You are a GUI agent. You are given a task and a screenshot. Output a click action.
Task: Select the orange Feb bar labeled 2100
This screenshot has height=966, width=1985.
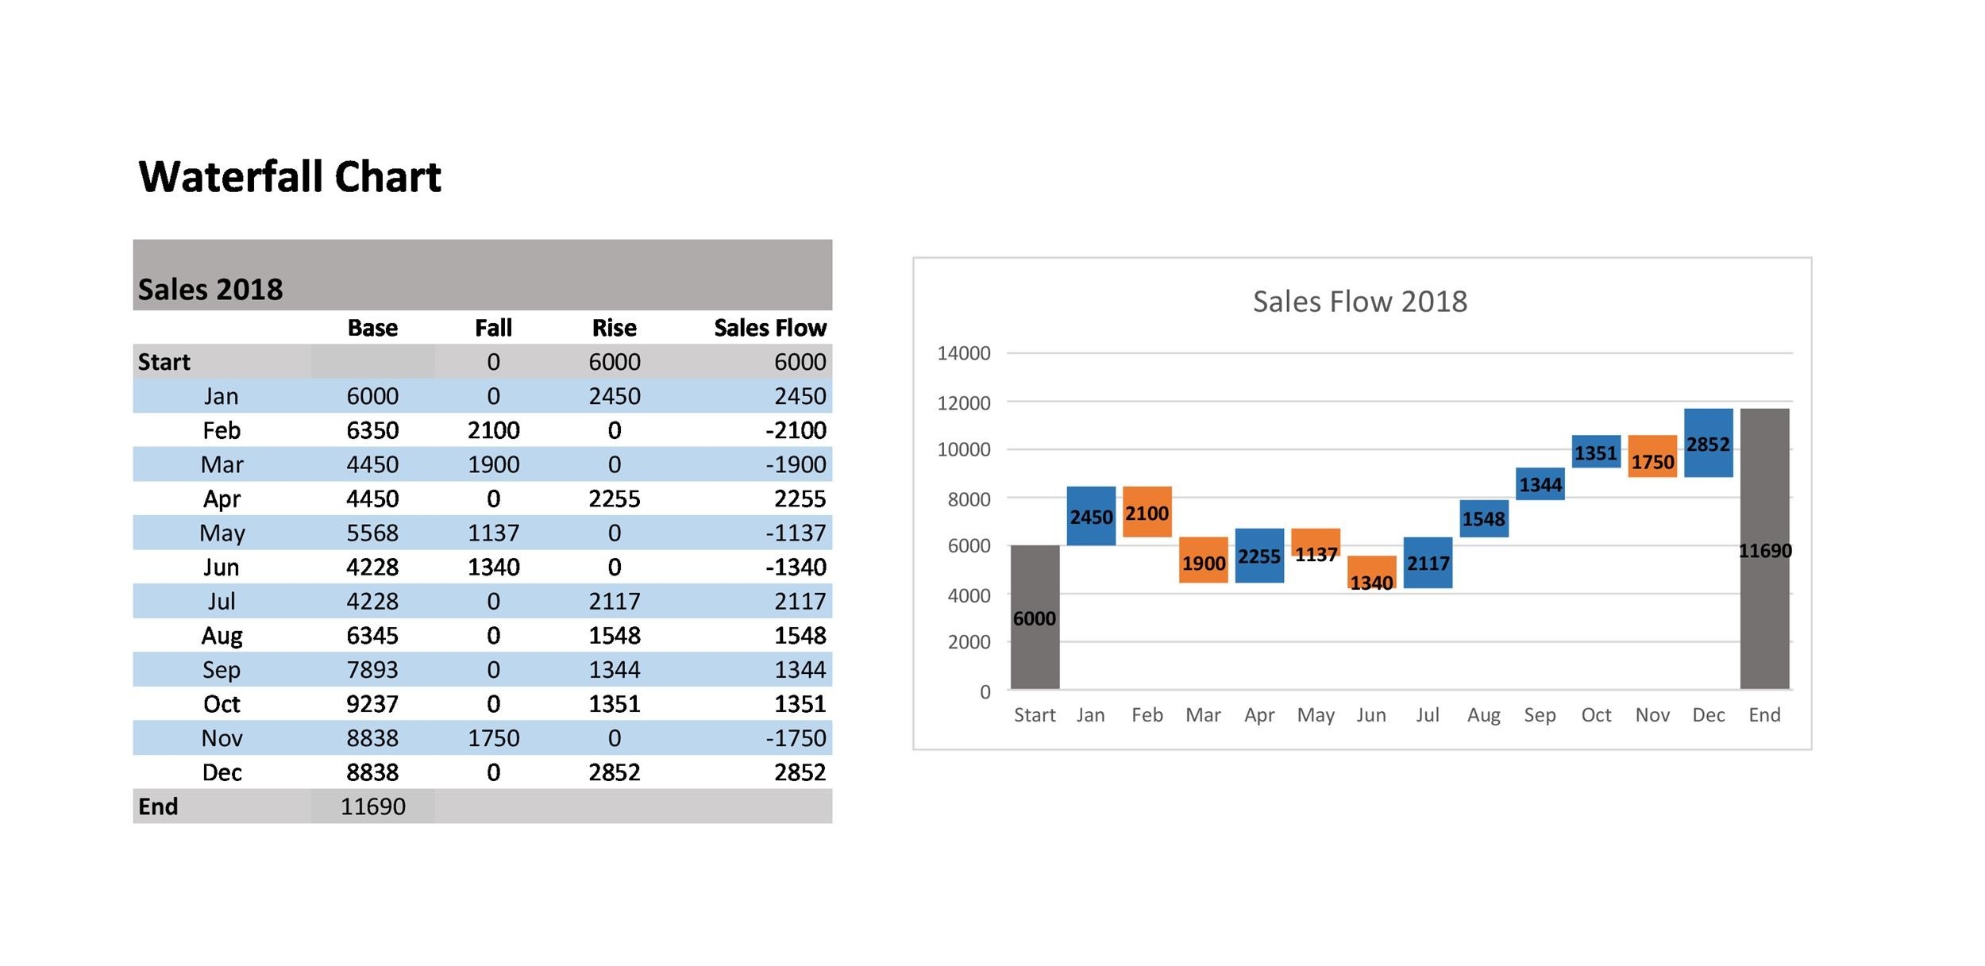point(1147,512)
